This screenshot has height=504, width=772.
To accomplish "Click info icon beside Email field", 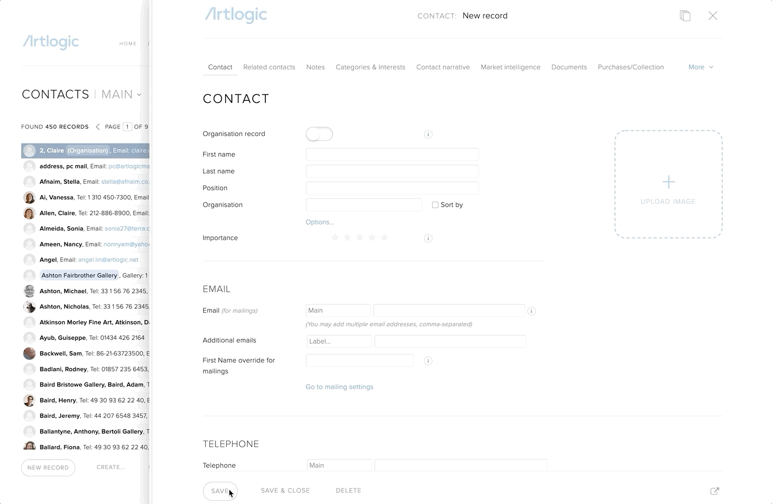I will [532, 311].
